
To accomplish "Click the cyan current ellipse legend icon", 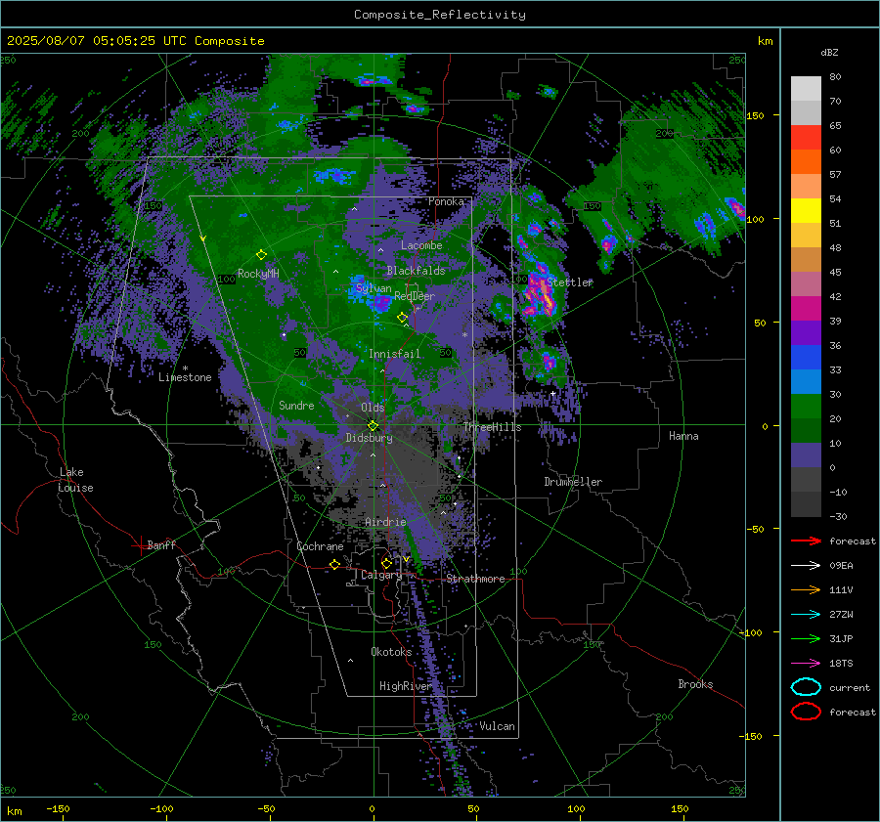I will pos(806,687).
